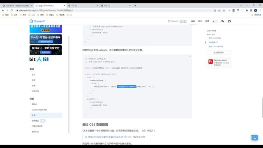Click the share page icon in address bar

pyautogui.click(x=219, y=10)
